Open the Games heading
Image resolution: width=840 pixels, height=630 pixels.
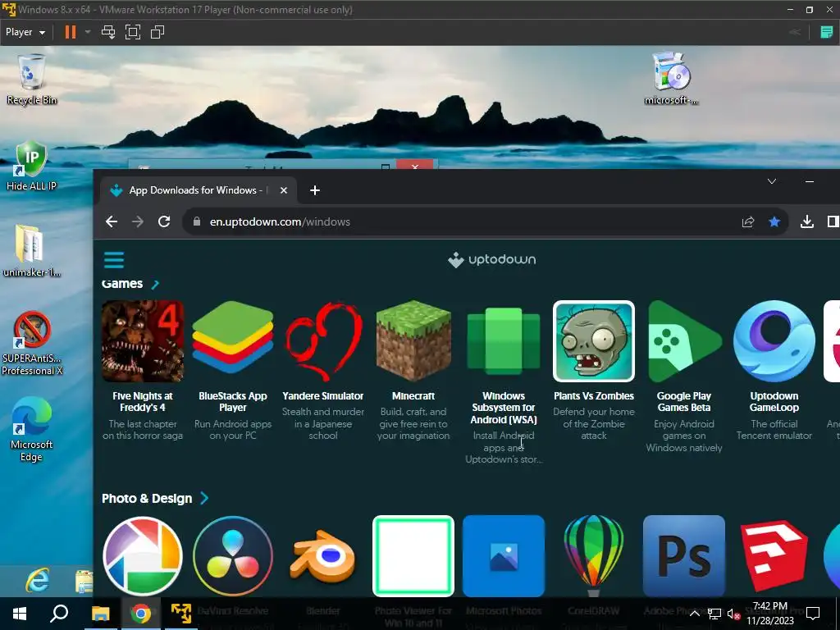point(122,284)
